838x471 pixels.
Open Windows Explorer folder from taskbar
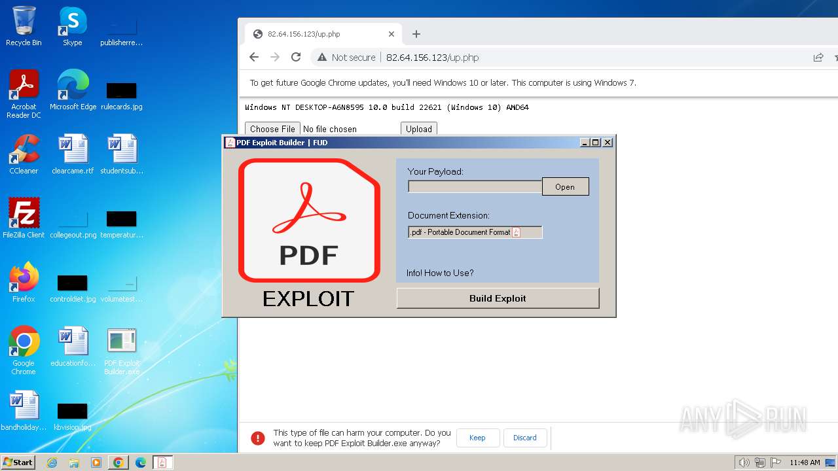pos(74,462)
